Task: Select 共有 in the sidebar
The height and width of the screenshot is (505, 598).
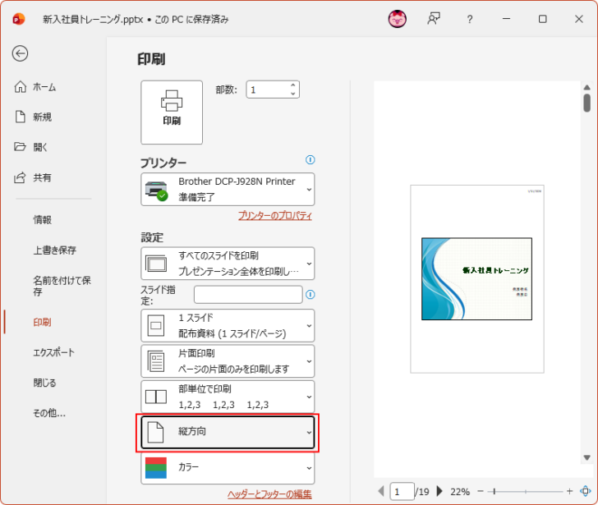Action: 42,177
